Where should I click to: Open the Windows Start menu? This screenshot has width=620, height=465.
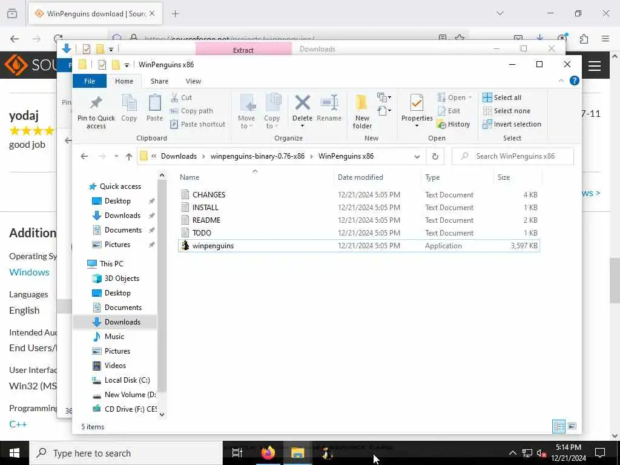tap(15, 453)
